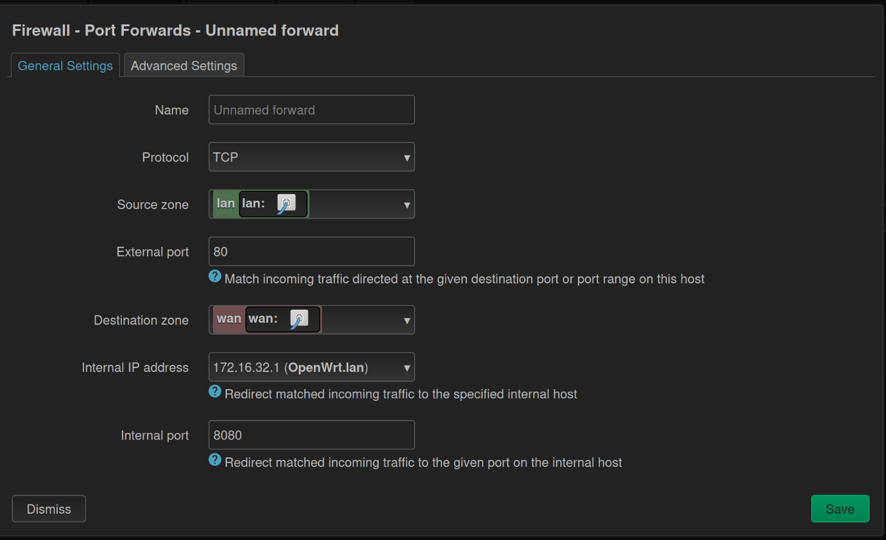The width and height of the screenshot is (886, 540).
Task: Open the Protocol dropdown showing TCP
Action: [x=311, y=157]
